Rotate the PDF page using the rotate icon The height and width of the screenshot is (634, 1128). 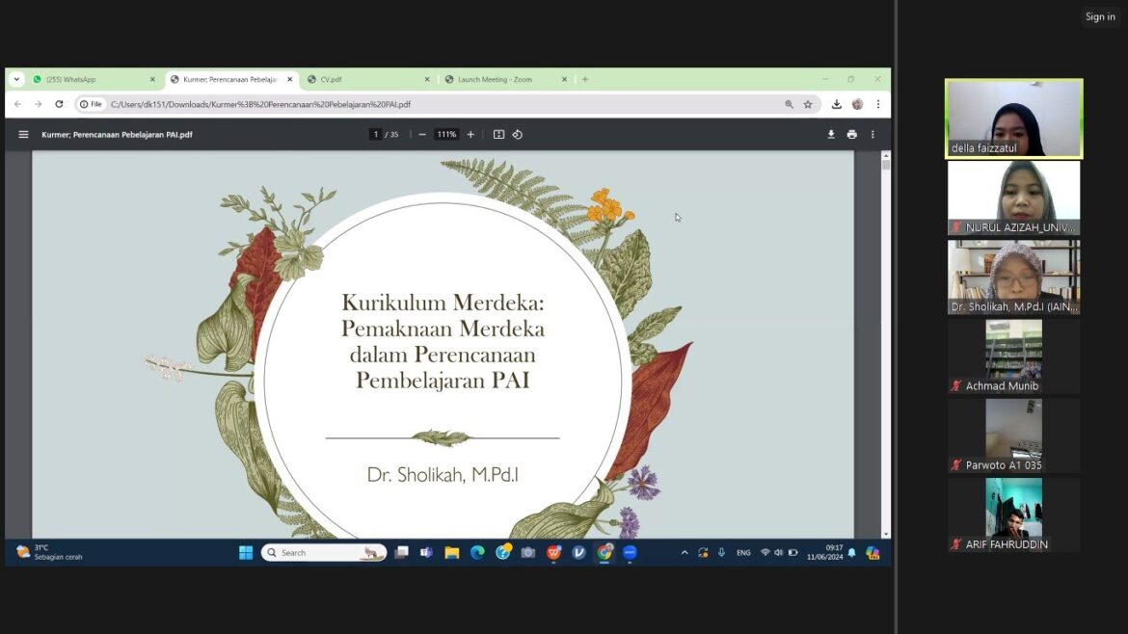click(x=518, y=134)
